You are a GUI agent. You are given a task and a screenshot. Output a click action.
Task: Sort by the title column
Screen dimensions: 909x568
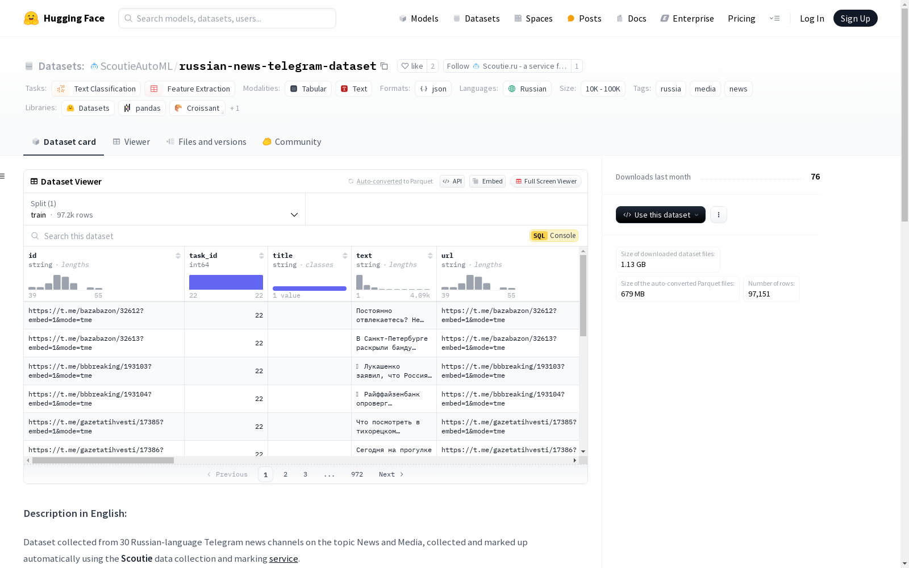coord(345,256)
